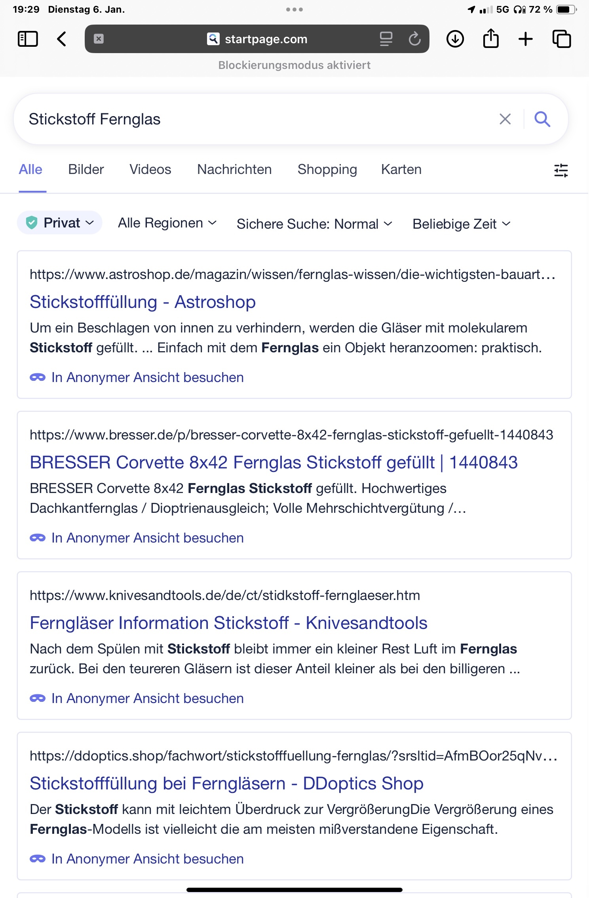Tap the share icon
This screenshot has width=589, height=898.
pyautogui.click(x=490, y=39)
